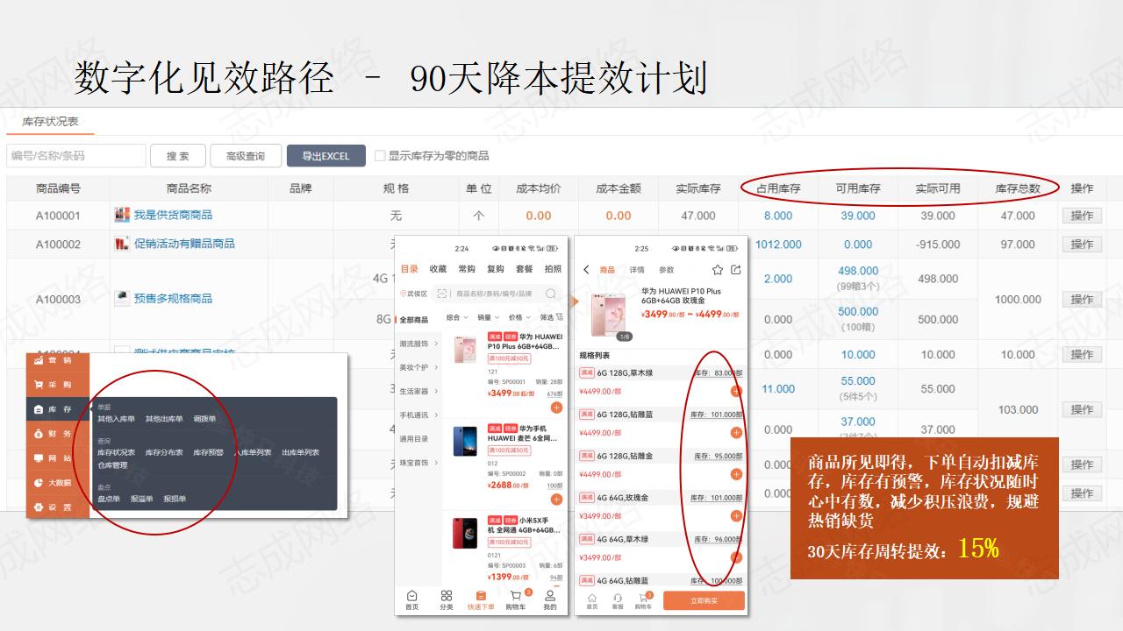Switch to the 库存状况表 tab
Viewport: 1123px width, 631px height.
point(50,122)
